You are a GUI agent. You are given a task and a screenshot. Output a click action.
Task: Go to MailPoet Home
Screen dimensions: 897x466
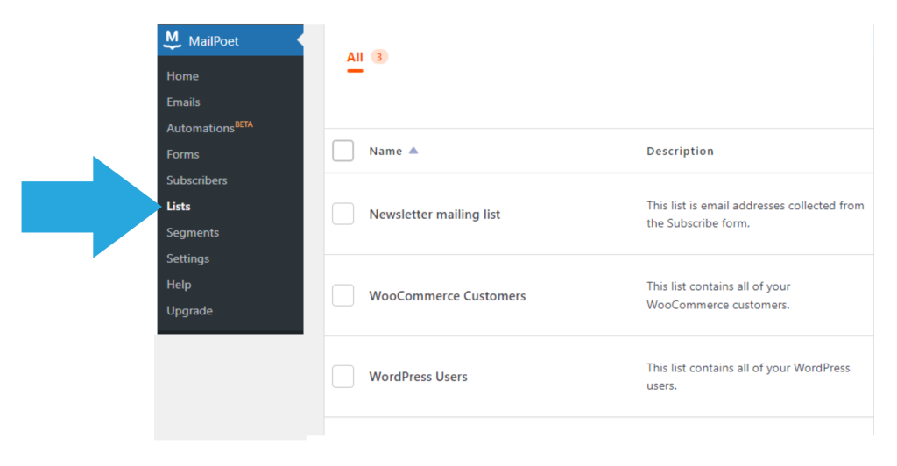click(x=182, y=76)
